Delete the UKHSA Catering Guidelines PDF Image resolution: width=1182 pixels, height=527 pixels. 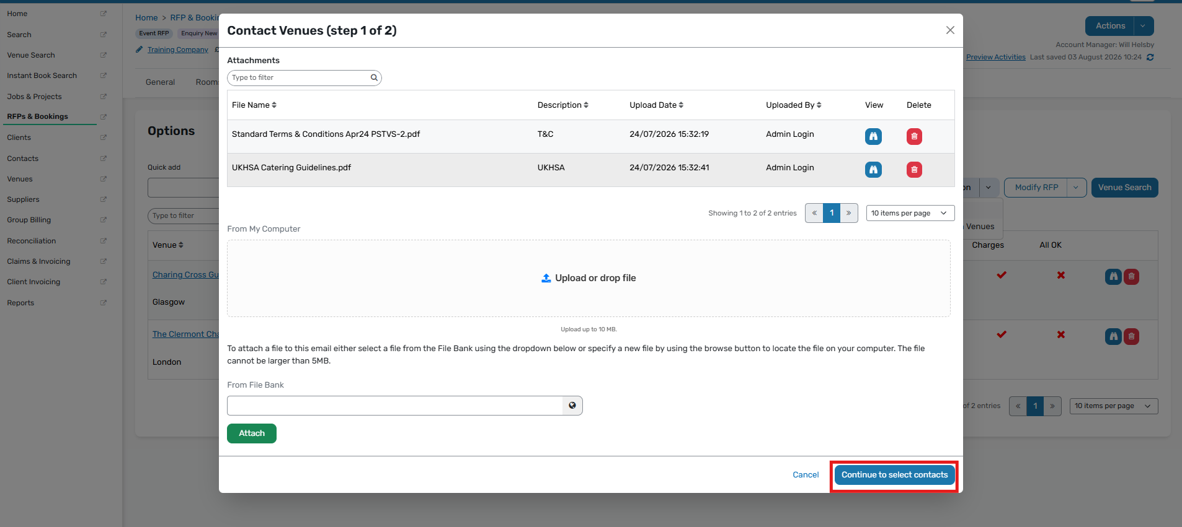(914, 170)
